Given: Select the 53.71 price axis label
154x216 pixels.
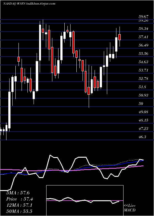Looking at the screenshot, I should pos(144,70).
